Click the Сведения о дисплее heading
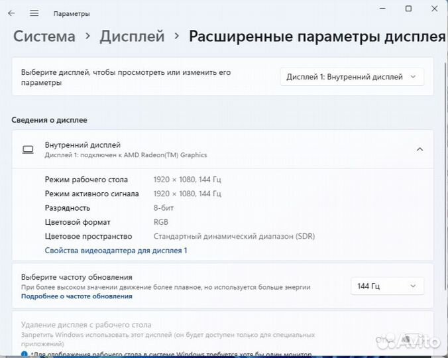Screen dimensions: 448x358 pos(49,120)
